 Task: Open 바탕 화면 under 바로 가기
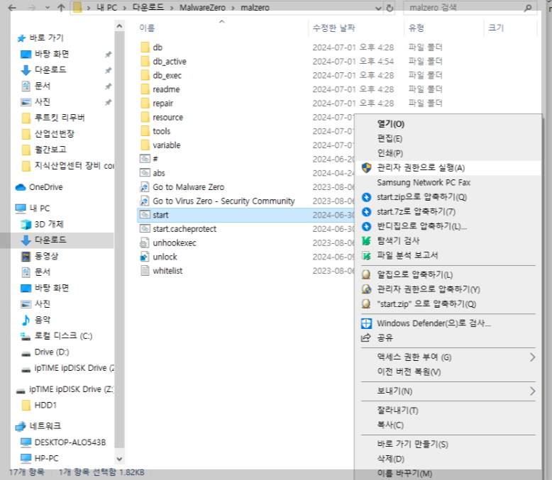(x=51, y=54)
